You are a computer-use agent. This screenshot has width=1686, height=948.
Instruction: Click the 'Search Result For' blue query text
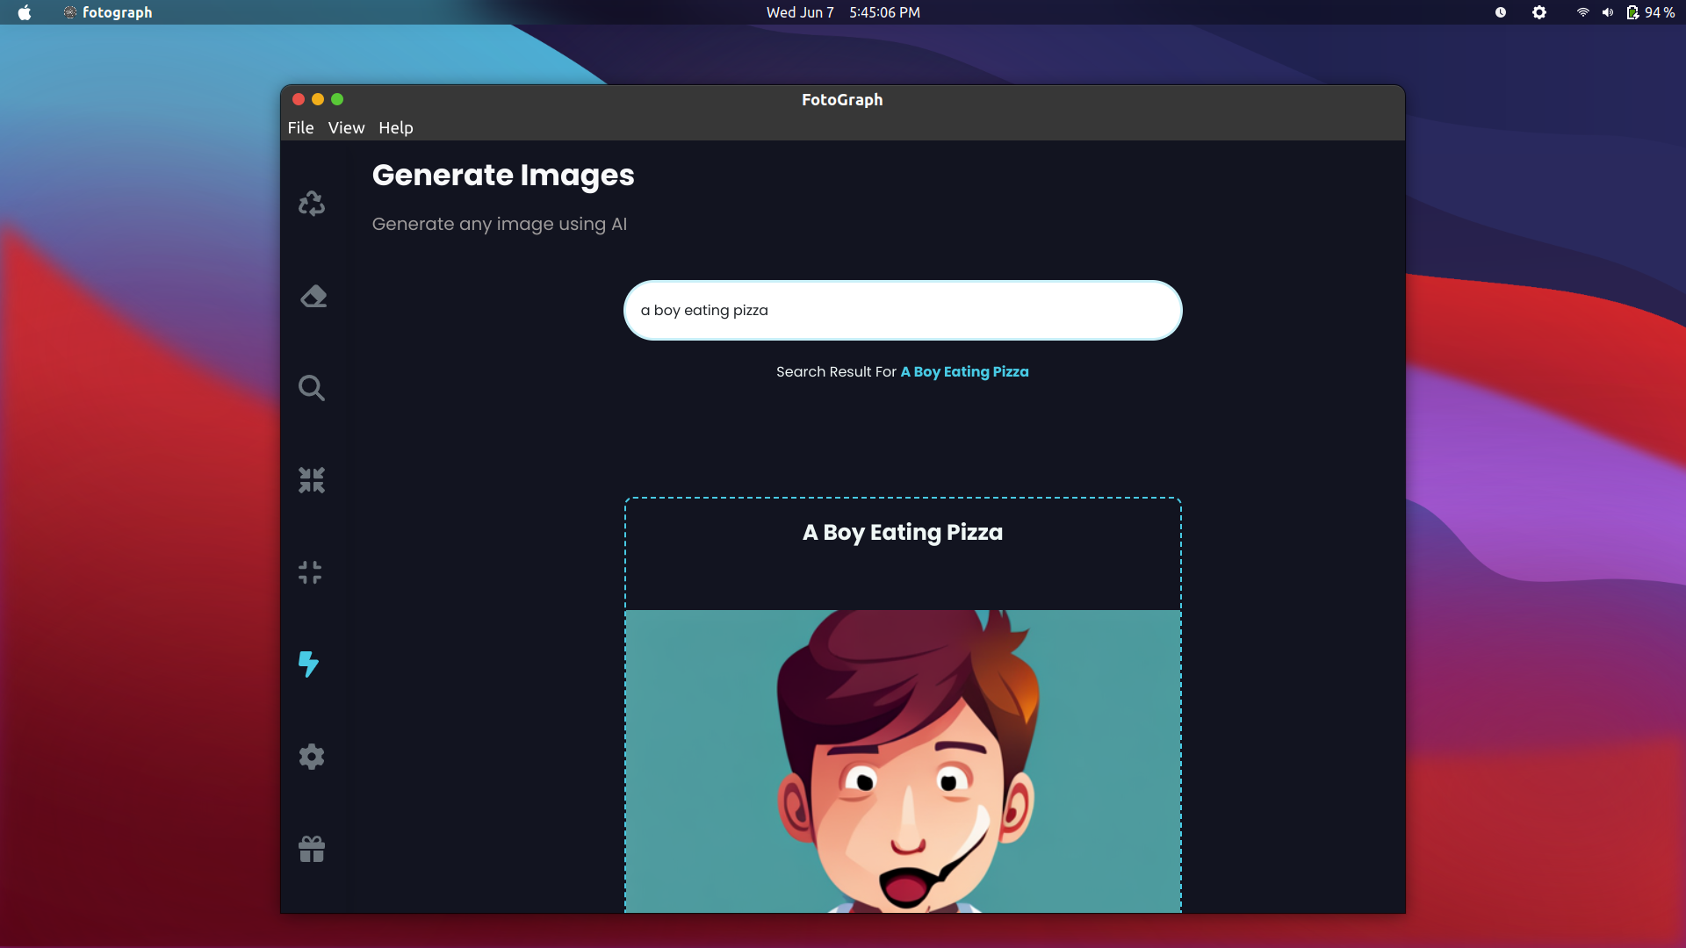(x=964, y=371)
